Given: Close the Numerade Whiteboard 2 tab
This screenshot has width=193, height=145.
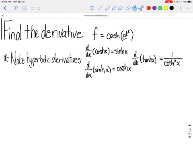Looking at the screenshot, I should point(2,15).
